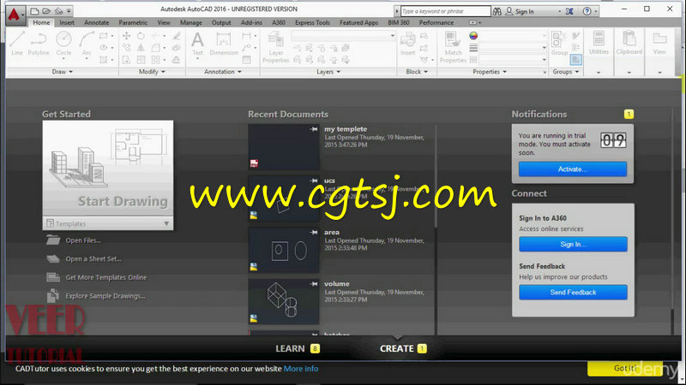Viewport: 686px width, 385px height.
Task: Click the Start Drawing thumbnail
Action: click(108, 169)
